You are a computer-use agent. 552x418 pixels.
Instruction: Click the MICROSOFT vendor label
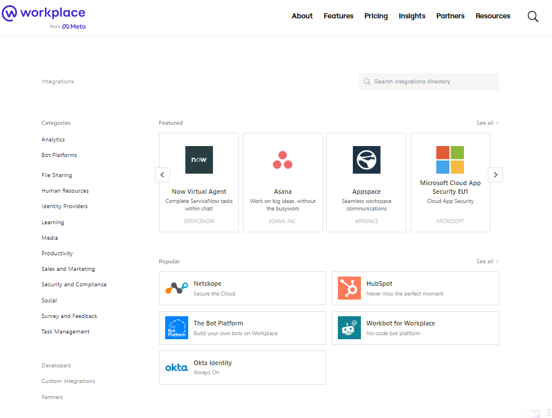450,221
